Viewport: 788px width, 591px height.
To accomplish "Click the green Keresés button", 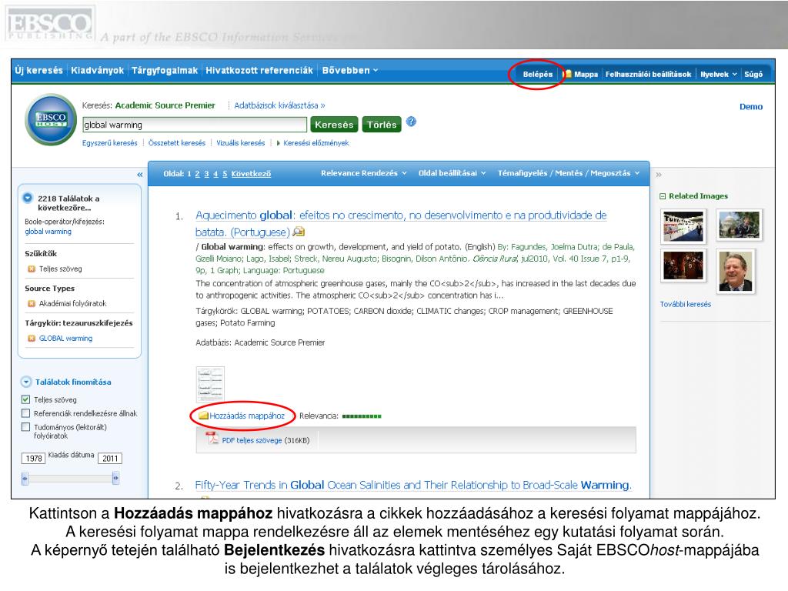I will click(334, 124).
